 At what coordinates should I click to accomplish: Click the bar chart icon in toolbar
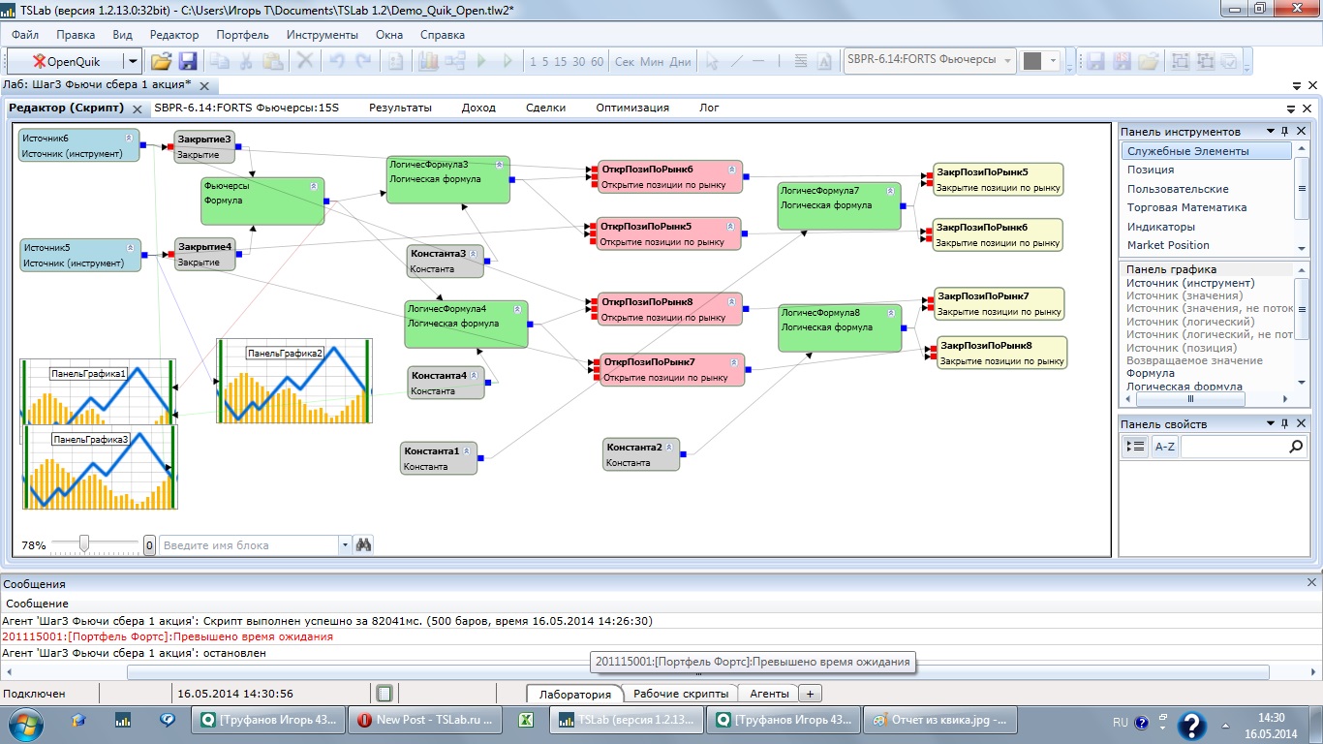428,61
